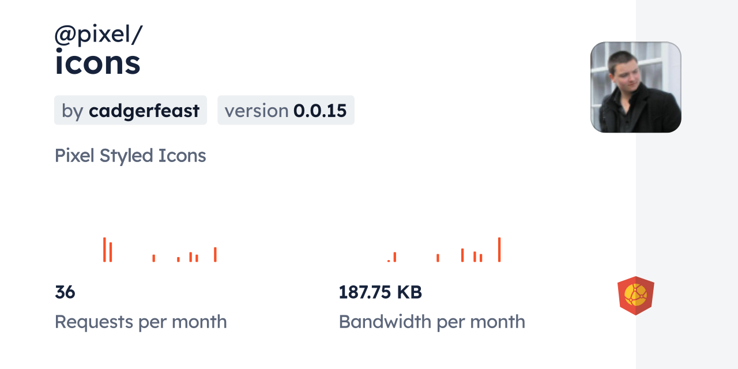The image size is (738, 369).
Task: Click the "by cadgerfeast" author badge
Action: tap(130, 110)
